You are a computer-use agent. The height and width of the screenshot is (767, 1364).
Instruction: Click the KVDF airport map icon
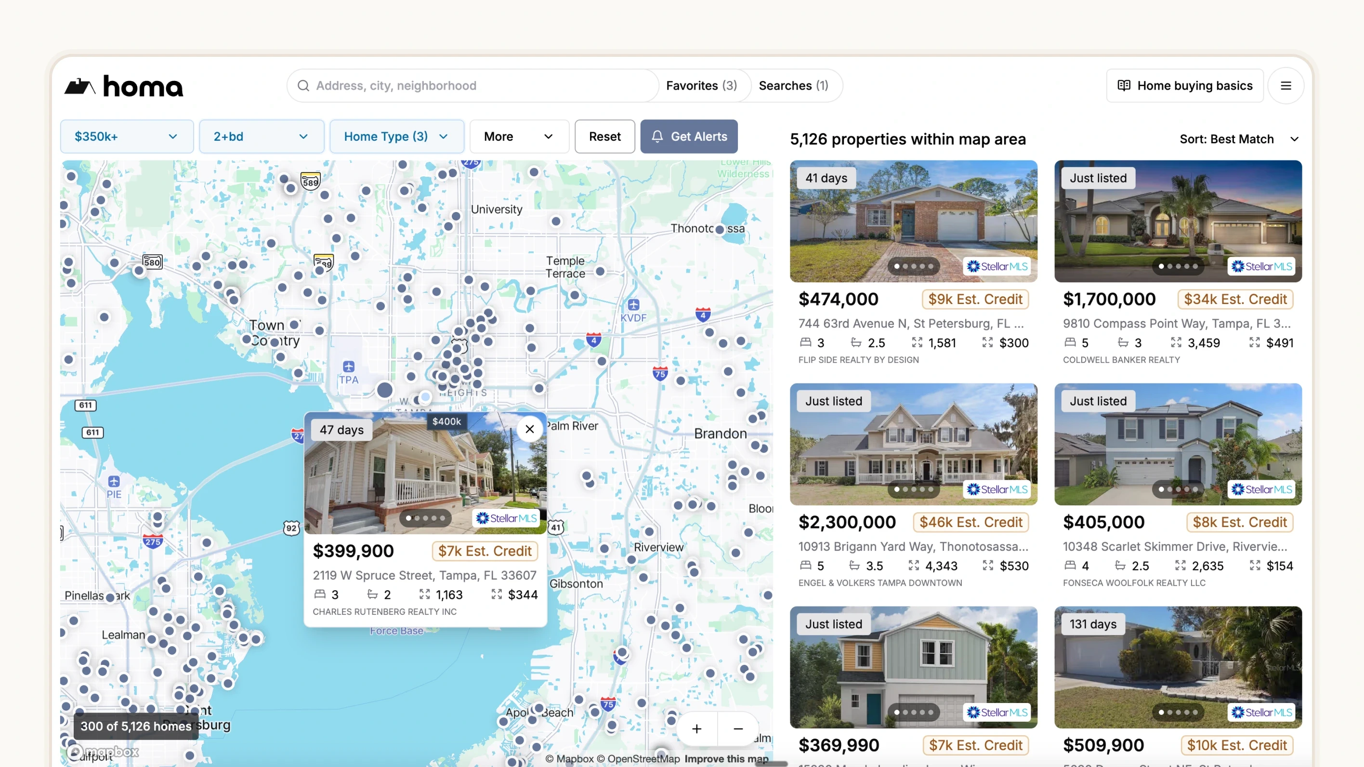click(634, 305)
